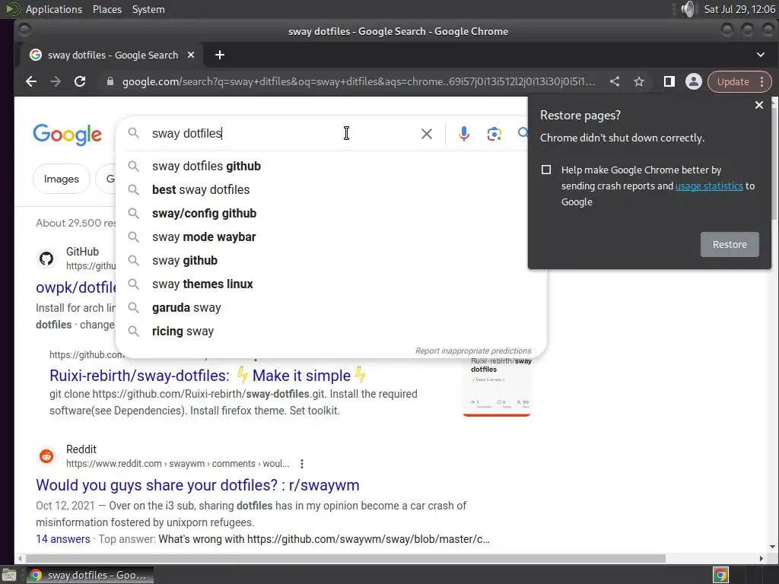Enable the crash reports checkbox
Viewport: 779px width, 584px height.
click(546, 170)
